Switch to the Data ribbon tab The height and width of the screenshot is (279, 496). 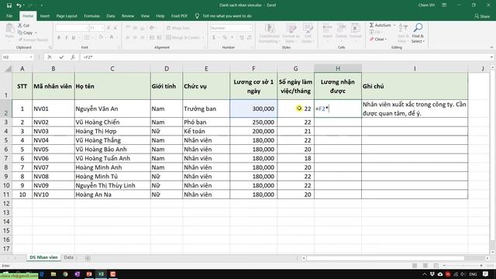tap(111, 15)
